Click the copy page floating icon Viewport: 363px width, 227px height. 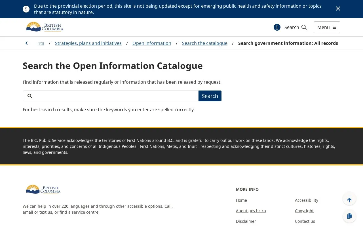(x=349, y=216)
